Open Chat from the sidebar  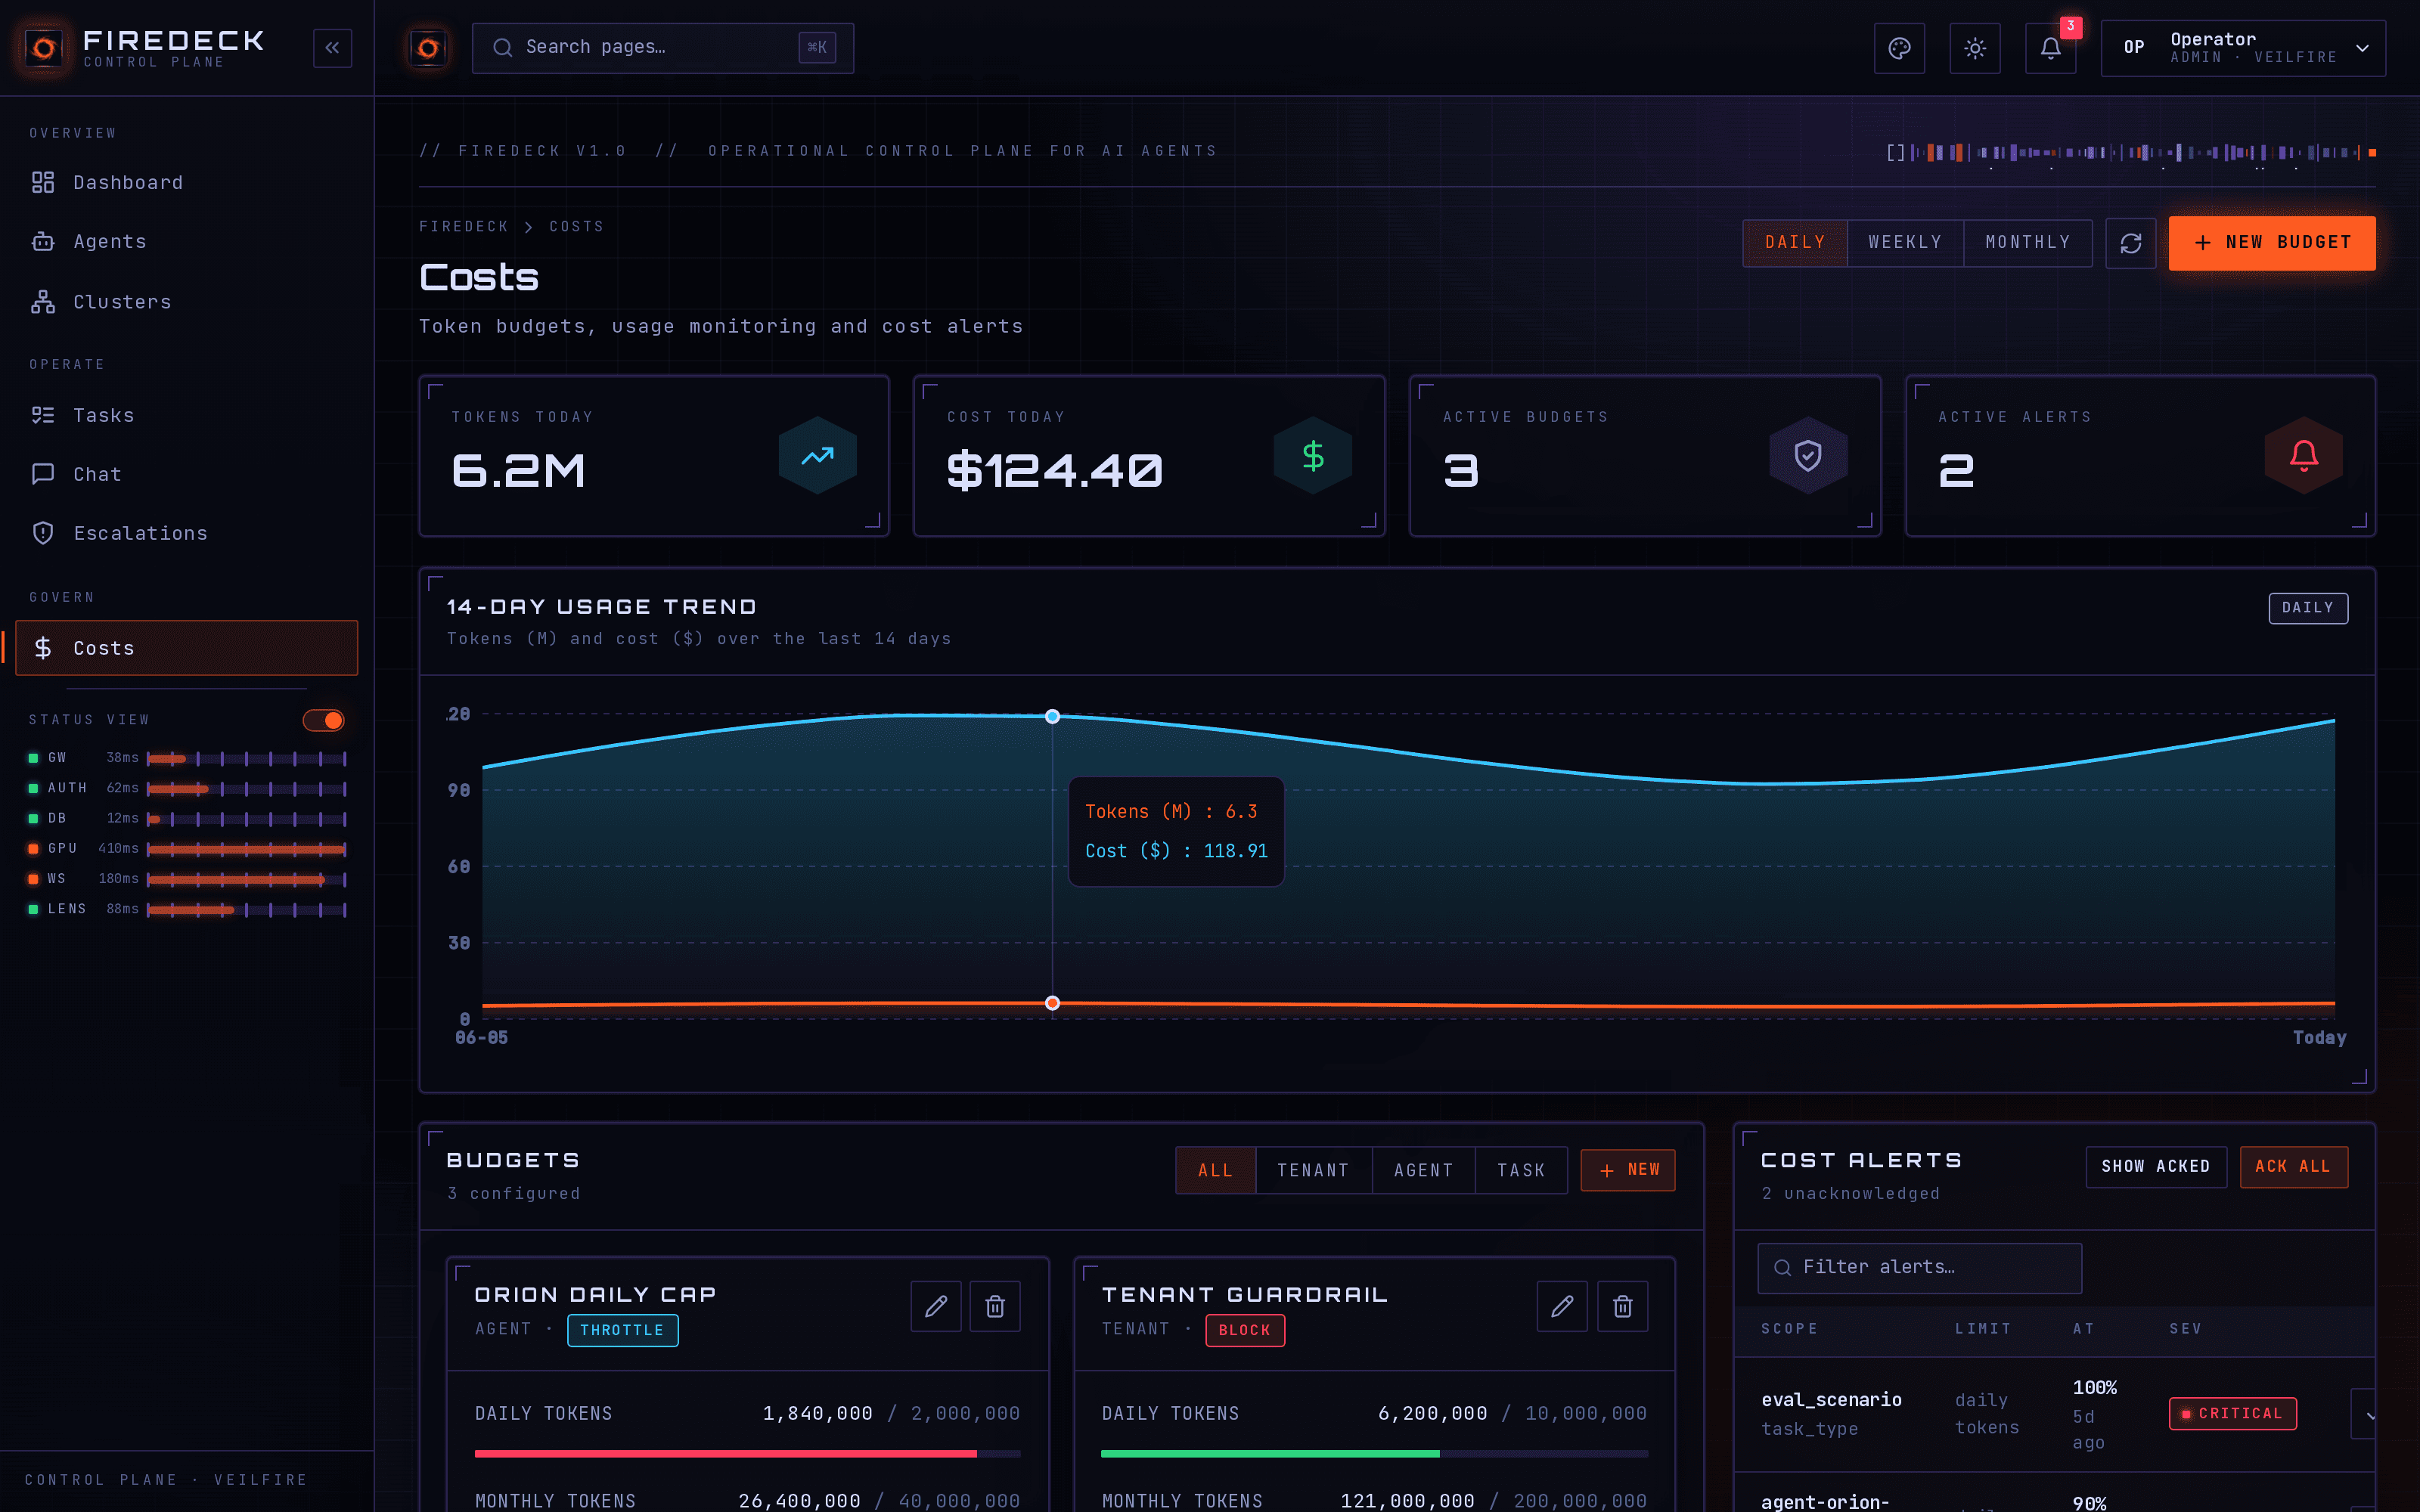coord(187,474)
